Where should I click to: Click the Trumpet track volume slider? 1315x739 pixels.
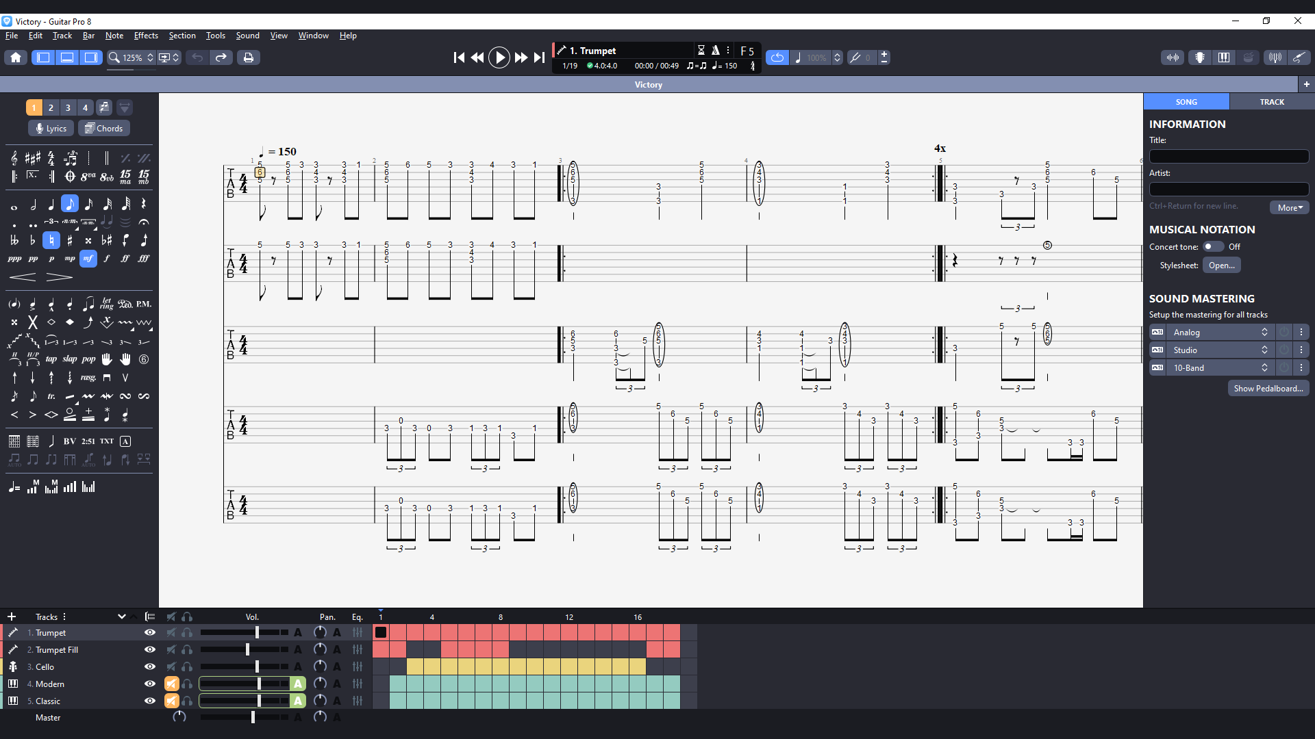257,632
